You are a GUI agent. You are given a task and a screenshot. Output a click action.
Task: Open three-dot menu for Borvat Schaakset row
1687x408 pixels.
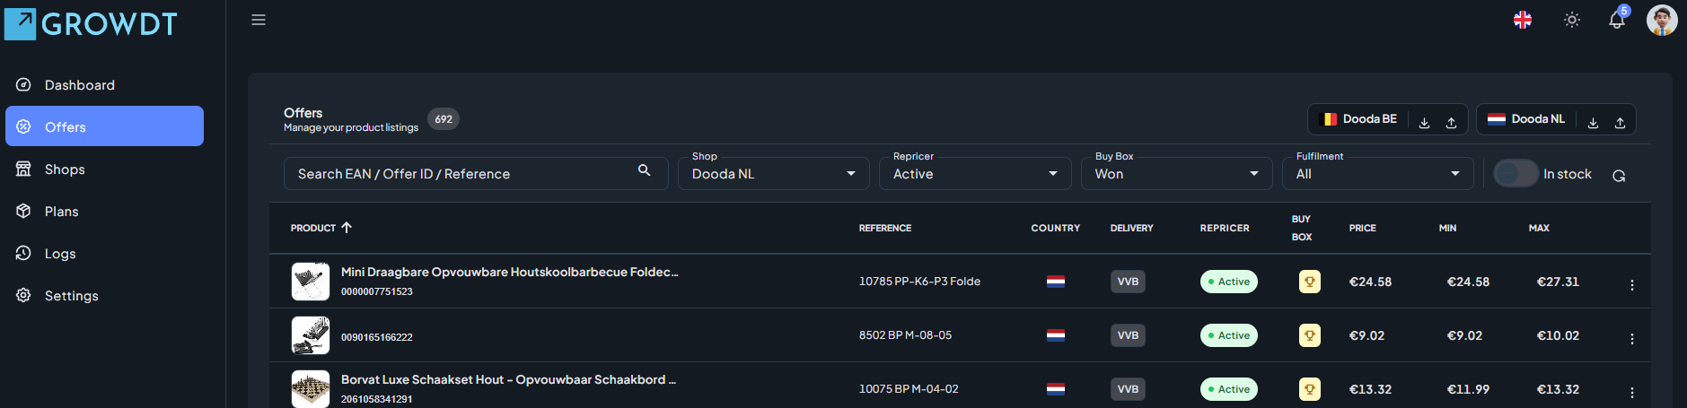pyautogui.click(x=1632, y=392)
